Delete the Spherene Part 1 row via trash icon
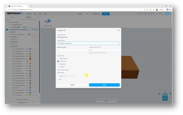The height and width of the screenshot is (115, 183). click(x=37, y=30)
